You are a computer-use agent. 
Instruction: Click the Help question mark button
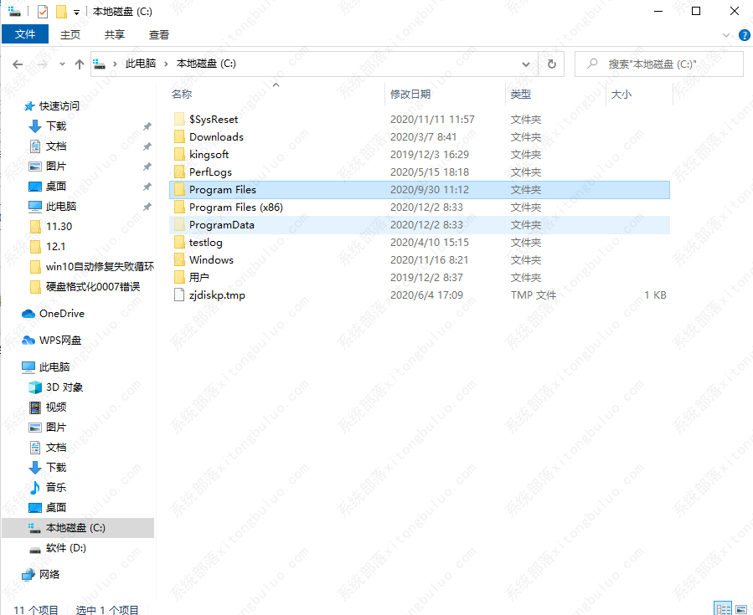[745, 35]
